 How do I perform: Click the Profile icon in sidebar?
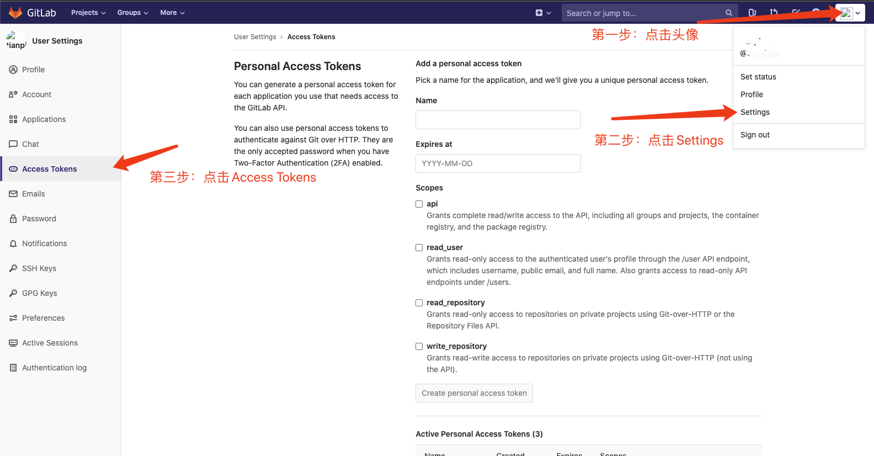pos(13,70)
